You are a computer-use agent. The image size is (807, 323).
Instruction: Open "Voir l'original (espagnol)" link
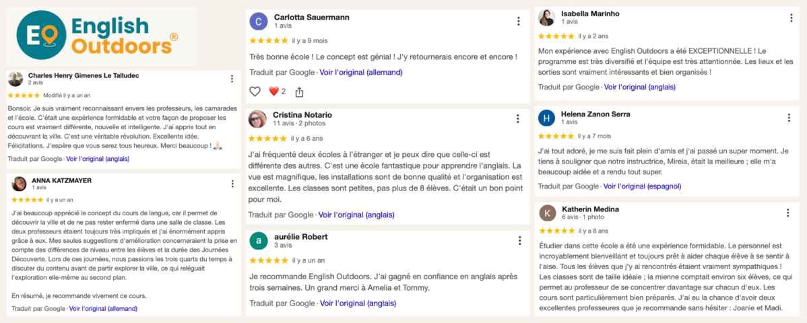(x=643, y=186)
